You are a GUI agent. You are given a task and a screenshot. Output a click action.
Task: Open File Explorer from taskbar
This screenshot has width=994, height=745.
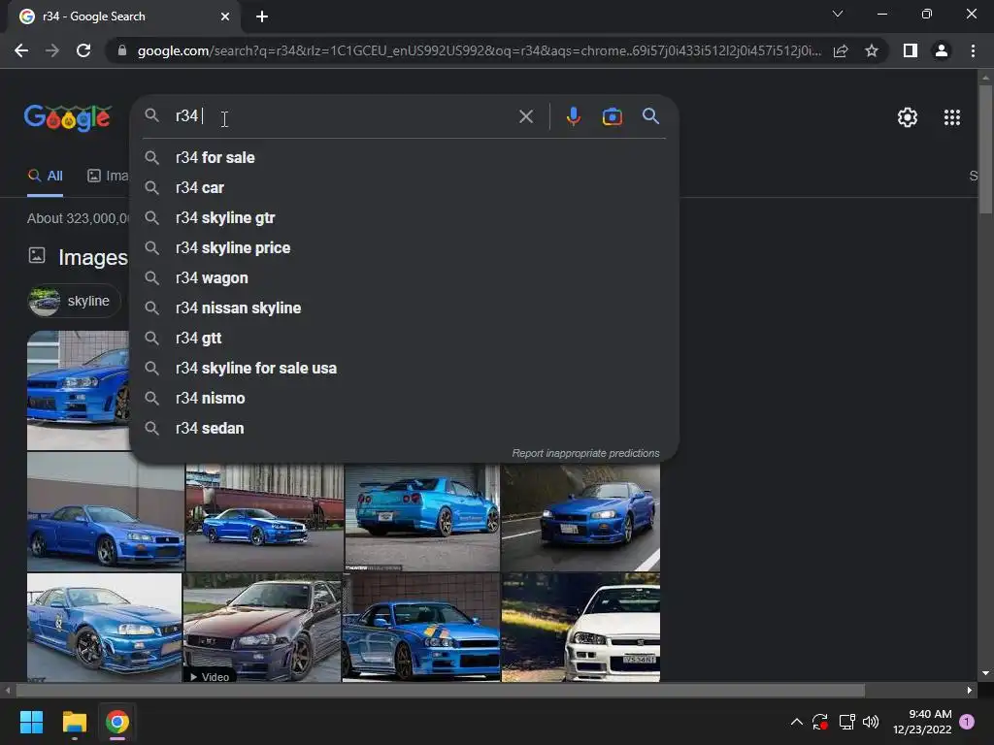pyautogui.click(x=74, y=722)
